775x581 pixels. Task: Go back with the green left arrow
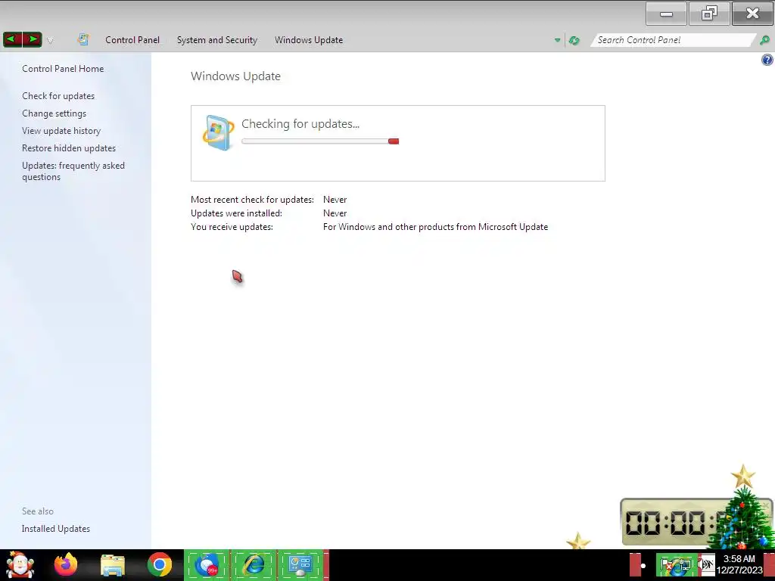(12, 39)
